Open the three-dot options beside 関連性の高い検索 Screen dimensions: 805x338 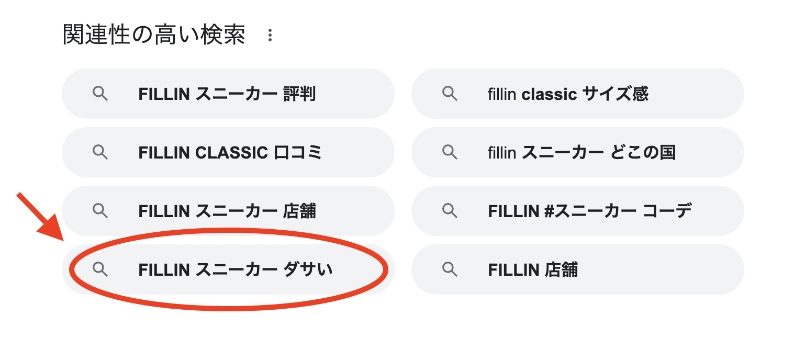[x=270, y=36]
